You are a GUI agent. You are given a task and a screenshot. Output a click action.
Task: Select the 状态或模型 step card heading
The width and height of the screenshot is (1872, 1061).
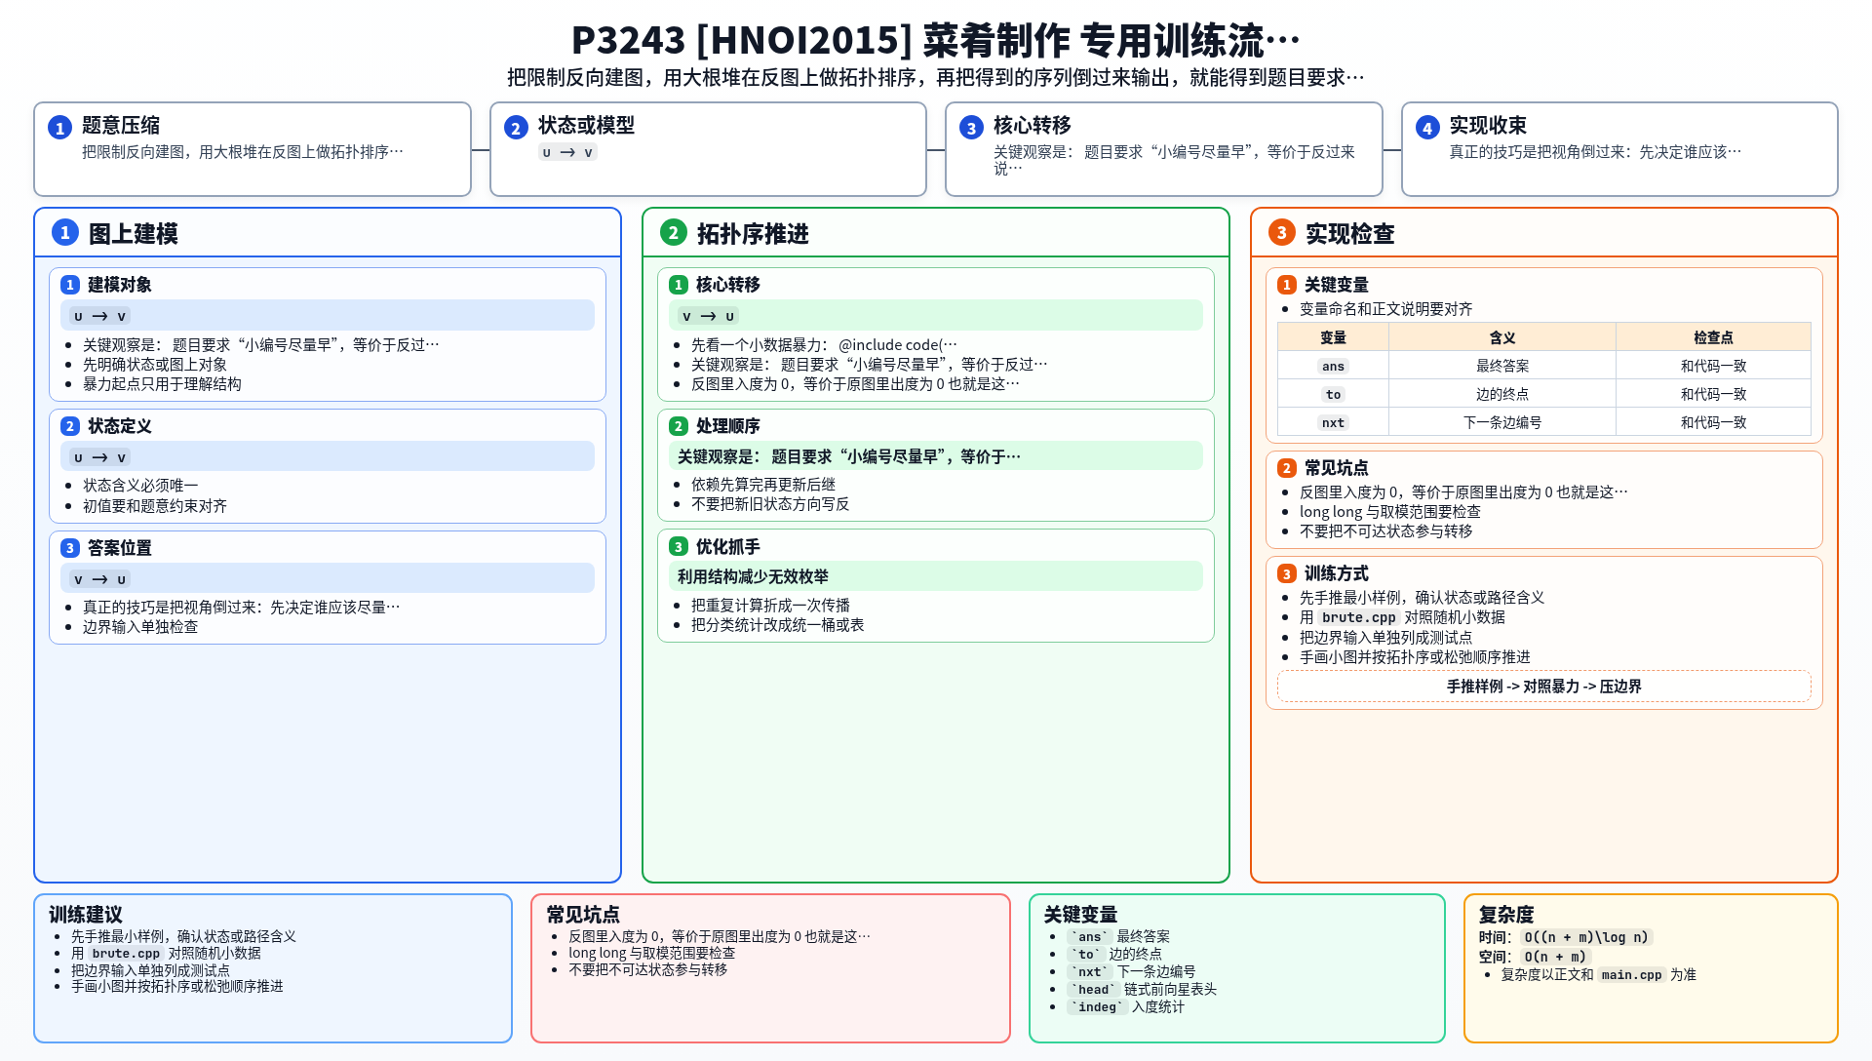tap(586, 126)
